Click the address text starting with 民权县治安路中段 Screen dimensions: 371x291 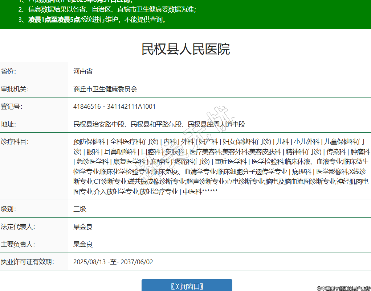(x=159, y=124)
